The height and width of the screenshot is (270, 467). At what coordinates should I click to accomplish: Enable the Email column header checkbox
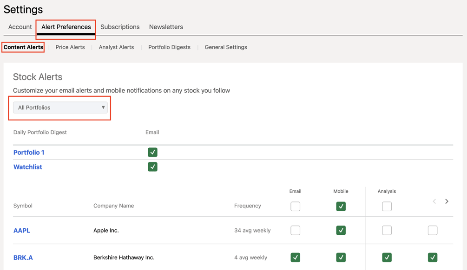pos(295,206)
